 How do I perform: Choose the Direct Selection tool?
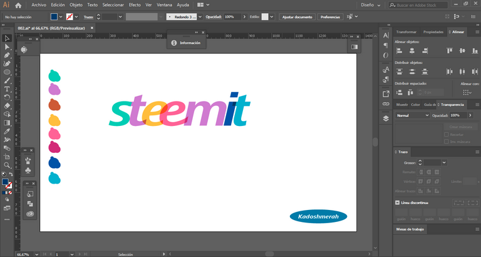pos(7,46)
